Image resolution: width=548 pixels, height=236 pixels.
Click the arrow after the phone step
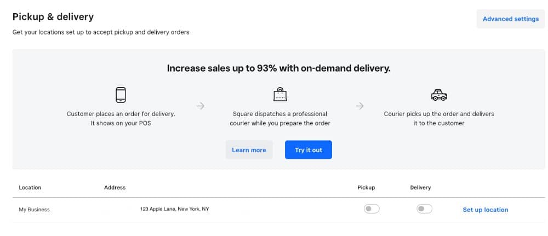pyautogui.click(x=200, y=106)
